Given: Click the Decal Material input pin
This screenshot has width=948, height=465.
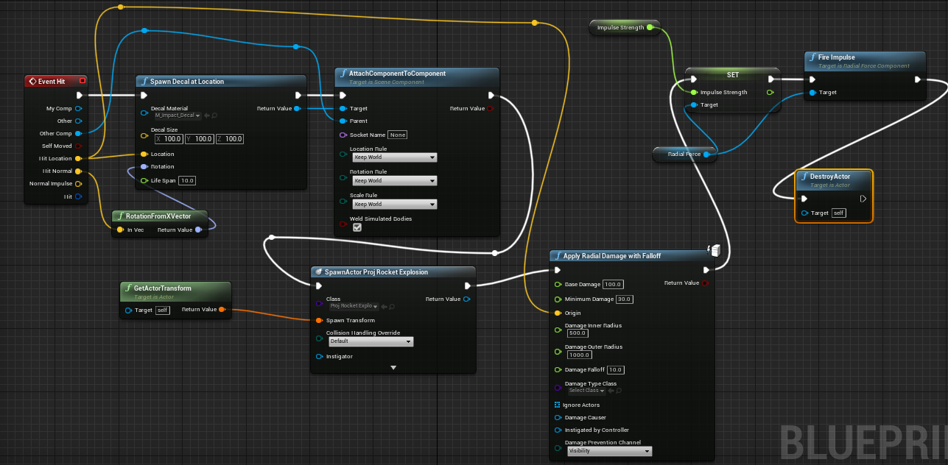Looking at the screenshot, I should pyautogui.click(x=144, y=112).
